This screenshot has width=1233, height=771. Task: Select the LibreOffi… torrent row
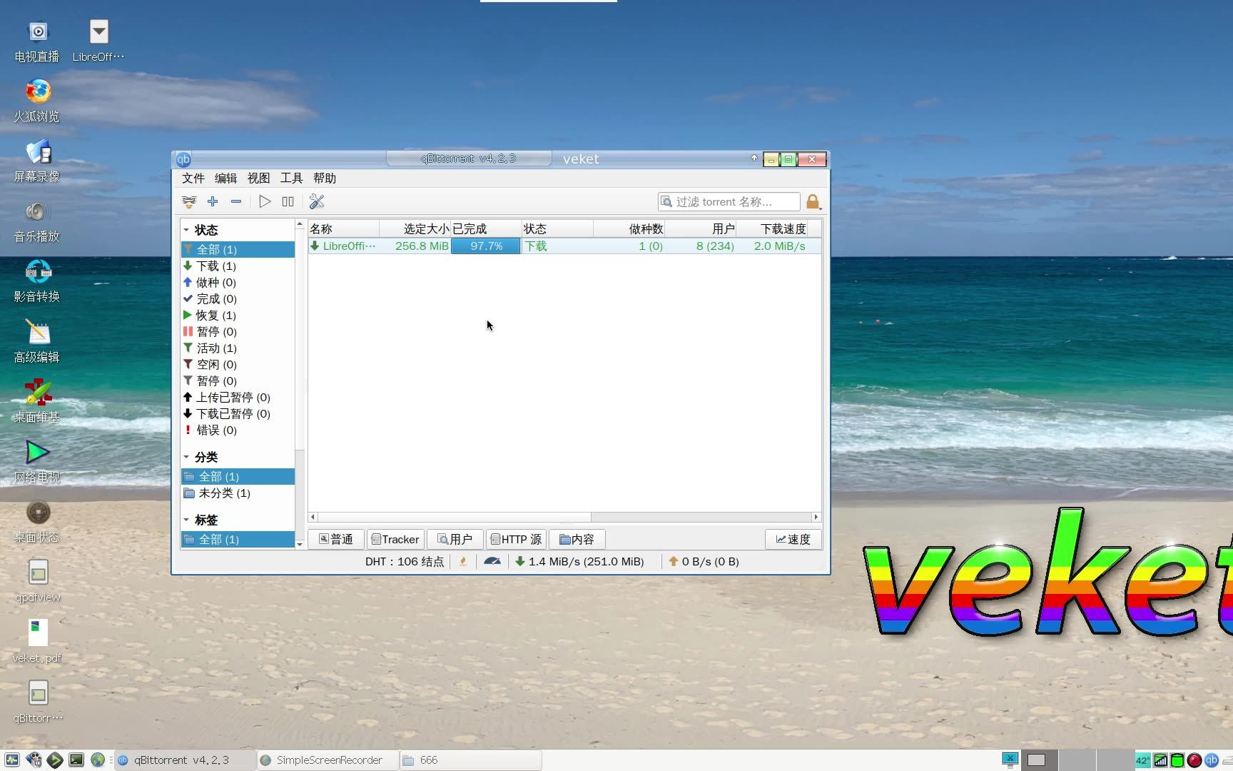(x=564, y=246)
